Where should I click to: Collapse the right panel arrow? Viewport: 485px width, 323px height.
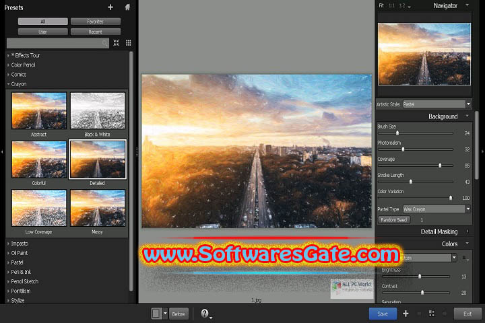pyautogui.click(x=482, y=152)
